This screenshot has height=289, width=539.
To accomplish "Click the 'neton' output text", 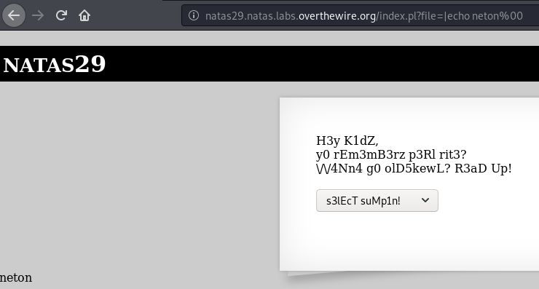I will (16, 277).
